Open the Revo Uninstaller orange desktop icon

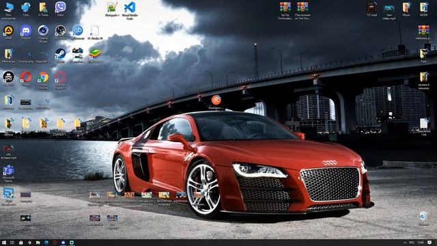pos(216,100)
